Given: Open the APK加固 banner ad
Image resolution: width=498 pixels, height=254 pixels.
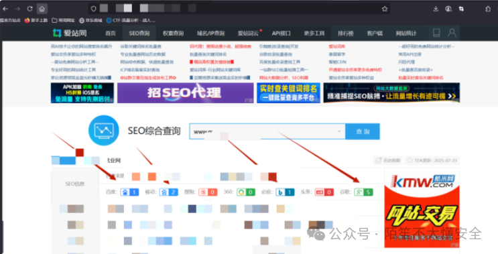Looking at the screenshot, I should point(82,92).
